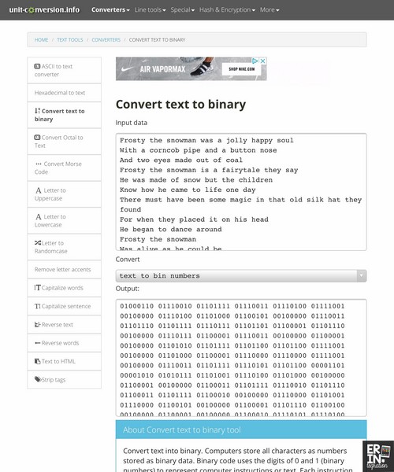
Task: Open the unit-conversion.info home logo
Action: pos(44,9)
